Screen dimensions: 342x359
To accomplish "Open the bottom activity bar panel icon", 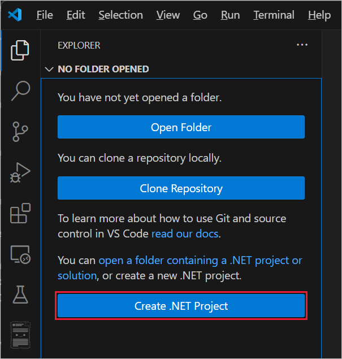I will [x=20, y=334].
